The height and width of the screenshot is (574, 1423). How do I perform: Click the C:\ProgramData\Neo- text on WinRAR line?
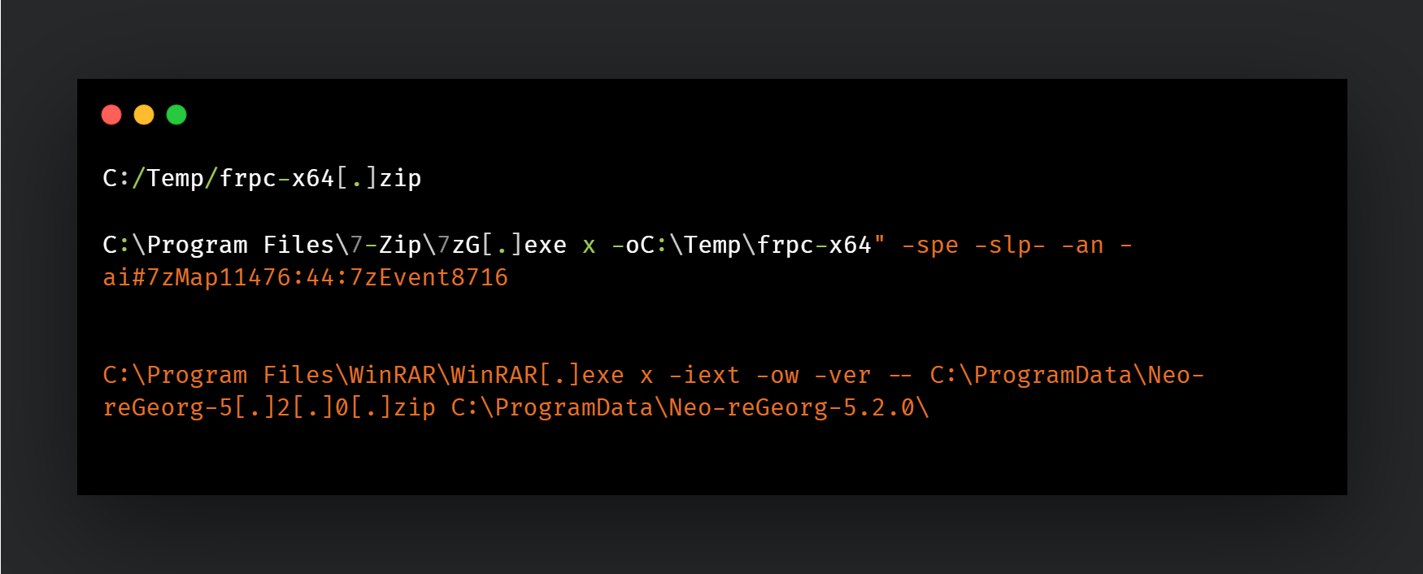(x=1067, y=375)
